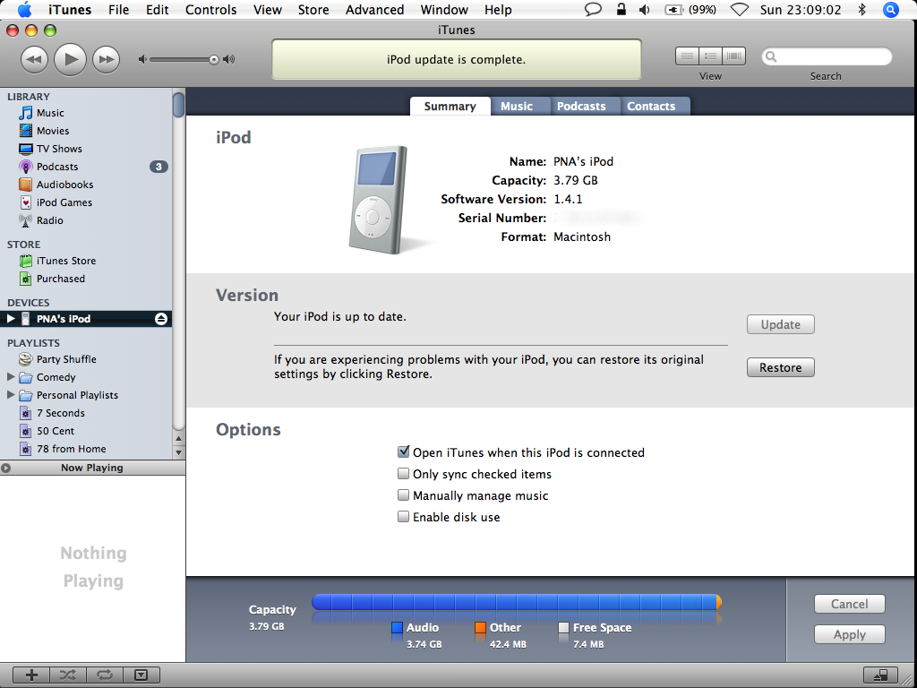Image resolution: width=917 pixels, height=688 pixels.
Task: Click the mini browser button bottom right
Action: [x=881, y=675]
